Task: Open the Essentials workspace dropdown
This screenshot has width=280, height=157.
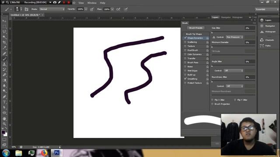Action: 266,9
